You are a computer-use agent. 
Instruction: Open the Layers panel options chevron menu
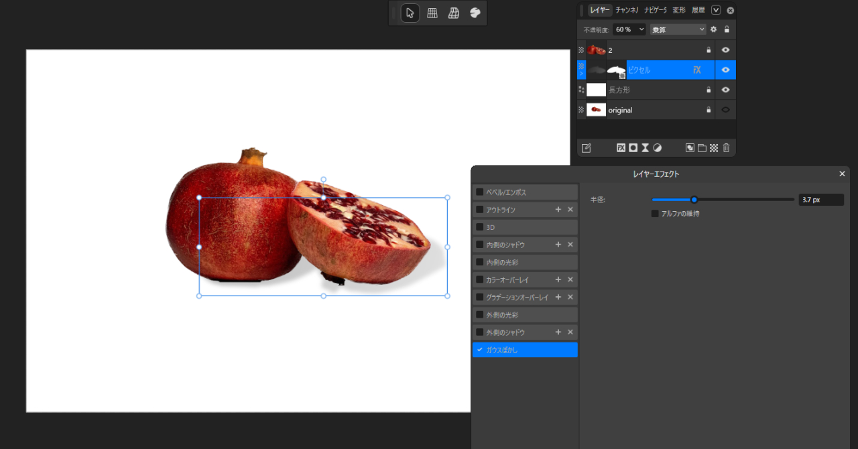[x=716, y=10]
